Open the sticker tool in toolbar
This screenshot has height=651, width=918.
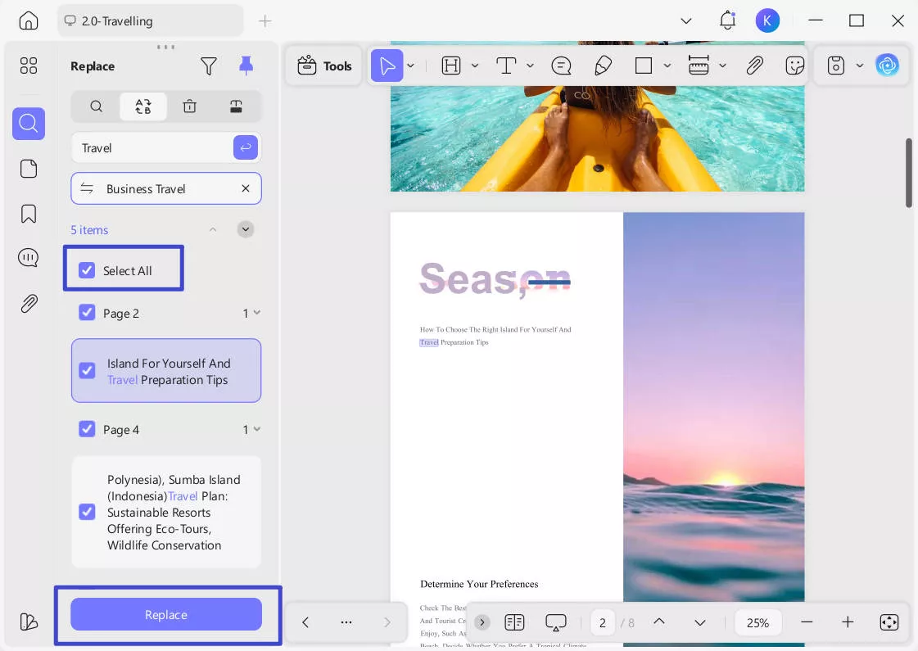pyautogui.click(x=794, y=66)
